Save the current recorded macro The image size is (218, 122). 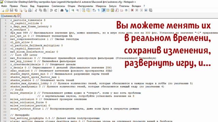pyautogui.click(x=151, y=10)
